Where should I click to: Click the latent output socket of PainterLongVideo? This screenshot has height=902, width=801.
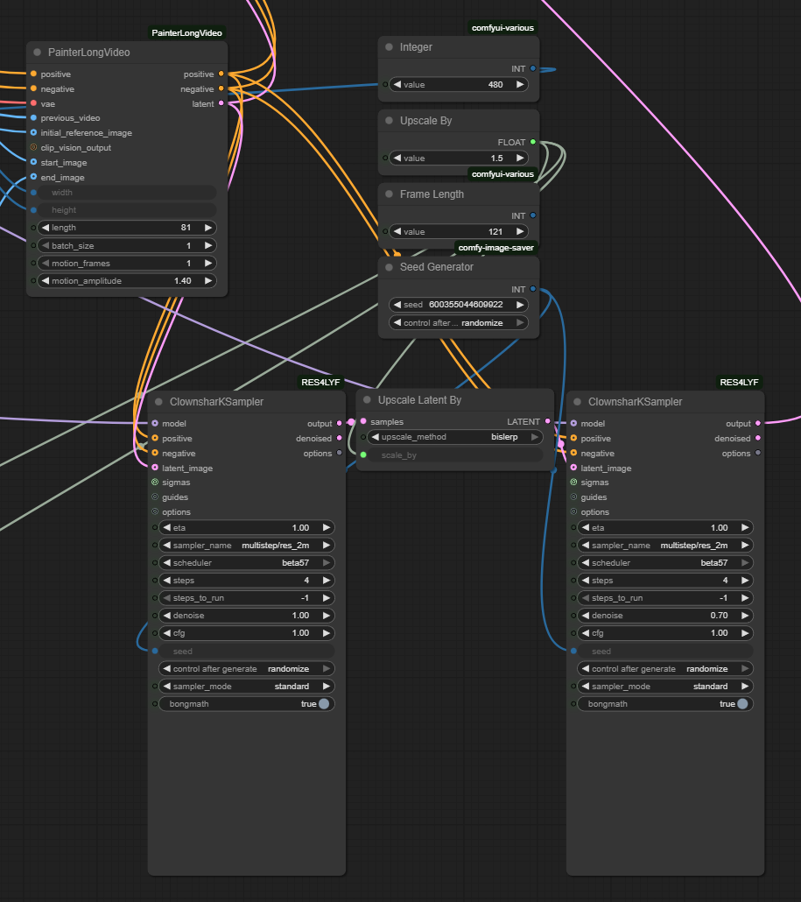point(221,103)
